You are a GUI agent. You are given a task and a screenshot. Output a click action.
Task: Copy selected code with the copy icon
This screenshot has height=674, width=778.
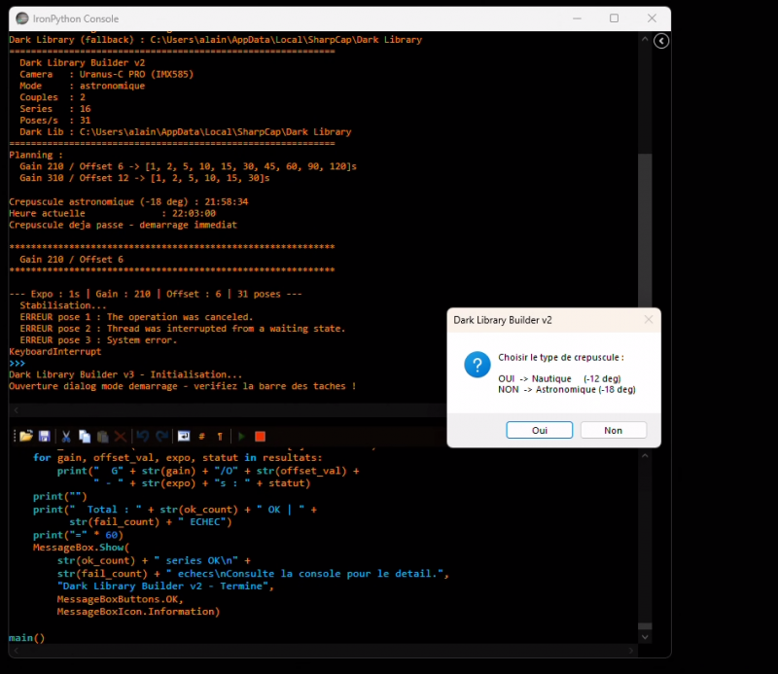pyautogui.click(x=85, y=437)
